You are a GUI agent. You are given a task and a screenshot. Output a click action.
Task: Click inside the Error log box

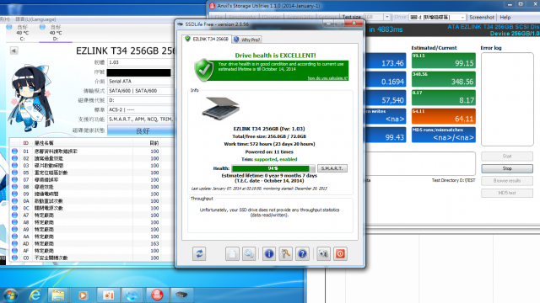click(x=507, y=99)
